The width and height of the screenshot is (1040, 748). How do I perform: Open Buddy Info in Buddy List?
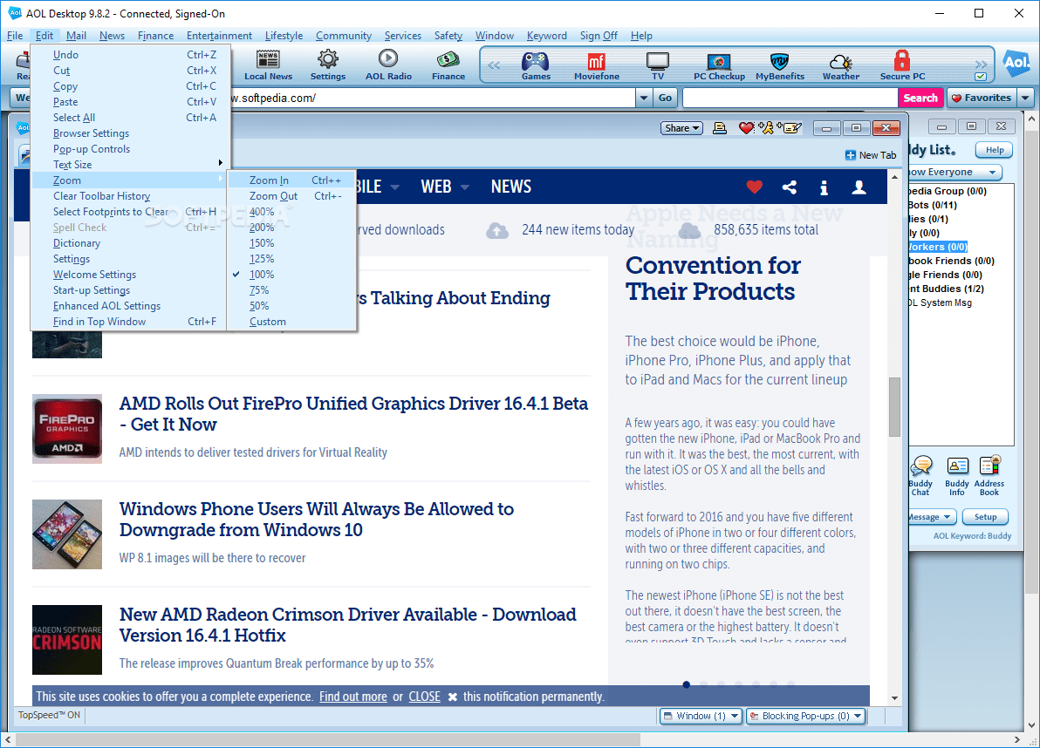point(957,476)
